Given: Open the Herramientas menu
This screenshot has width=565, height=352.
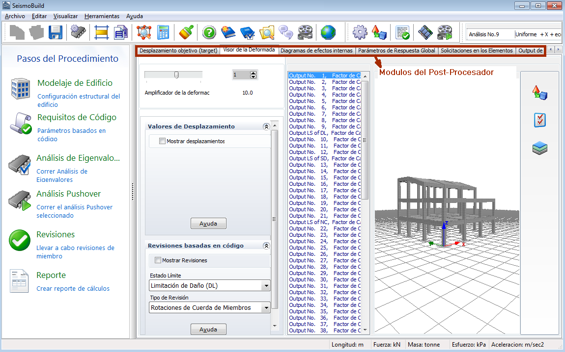Looking at the screenshot, I should [102, 16].
